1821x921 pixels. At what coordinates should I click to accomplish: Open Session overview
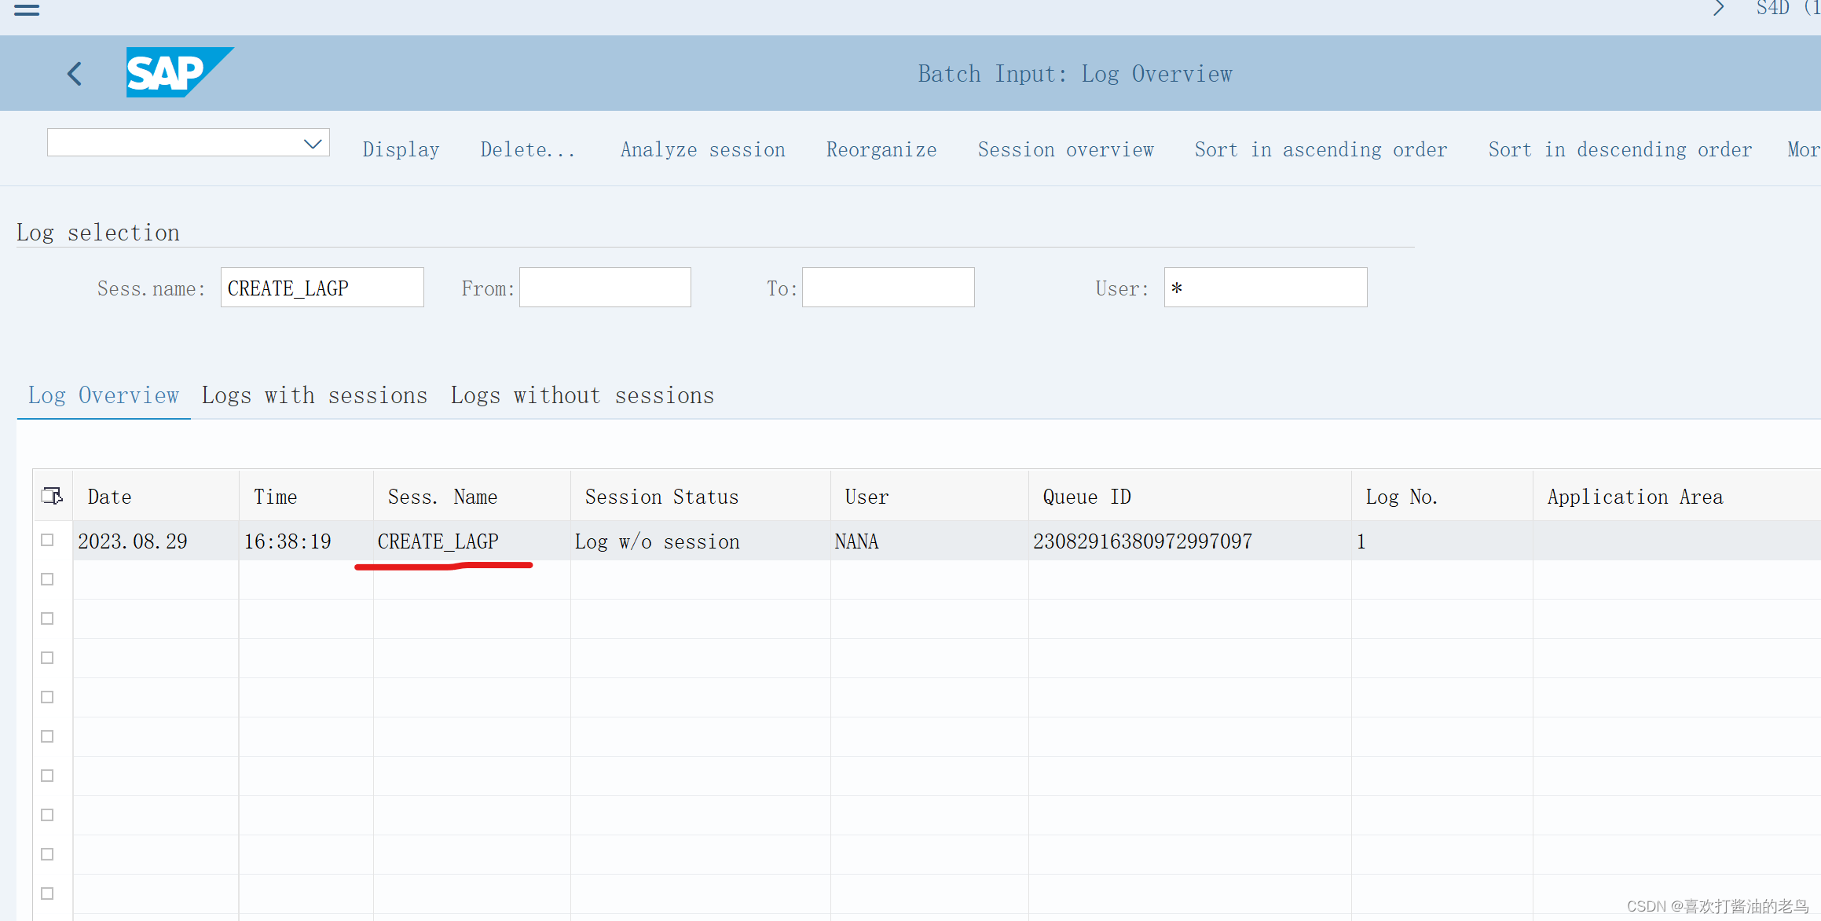1065,150
